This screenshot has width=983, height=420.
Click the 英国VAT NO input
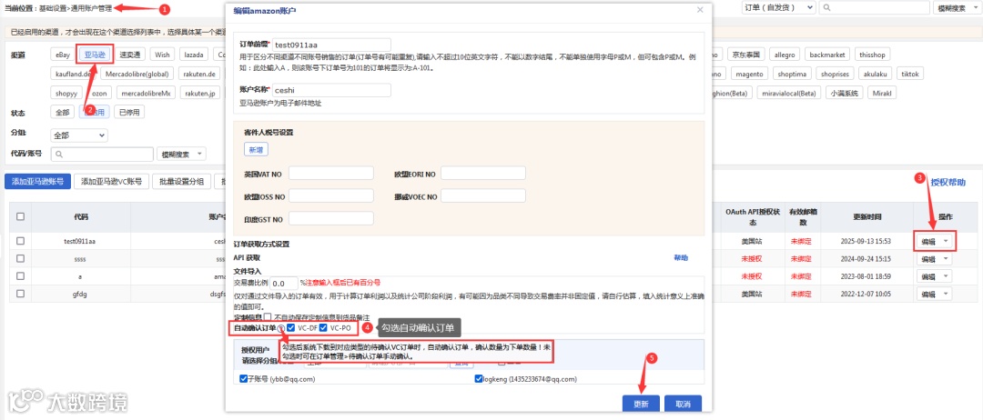tap(331, 174)
